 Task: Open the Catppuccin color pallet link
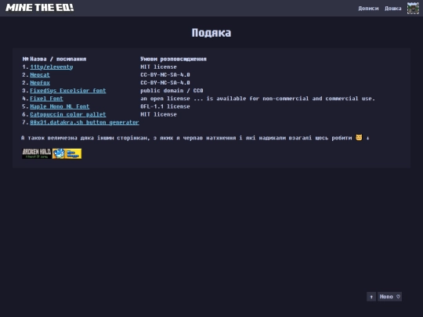click(68, 114)
